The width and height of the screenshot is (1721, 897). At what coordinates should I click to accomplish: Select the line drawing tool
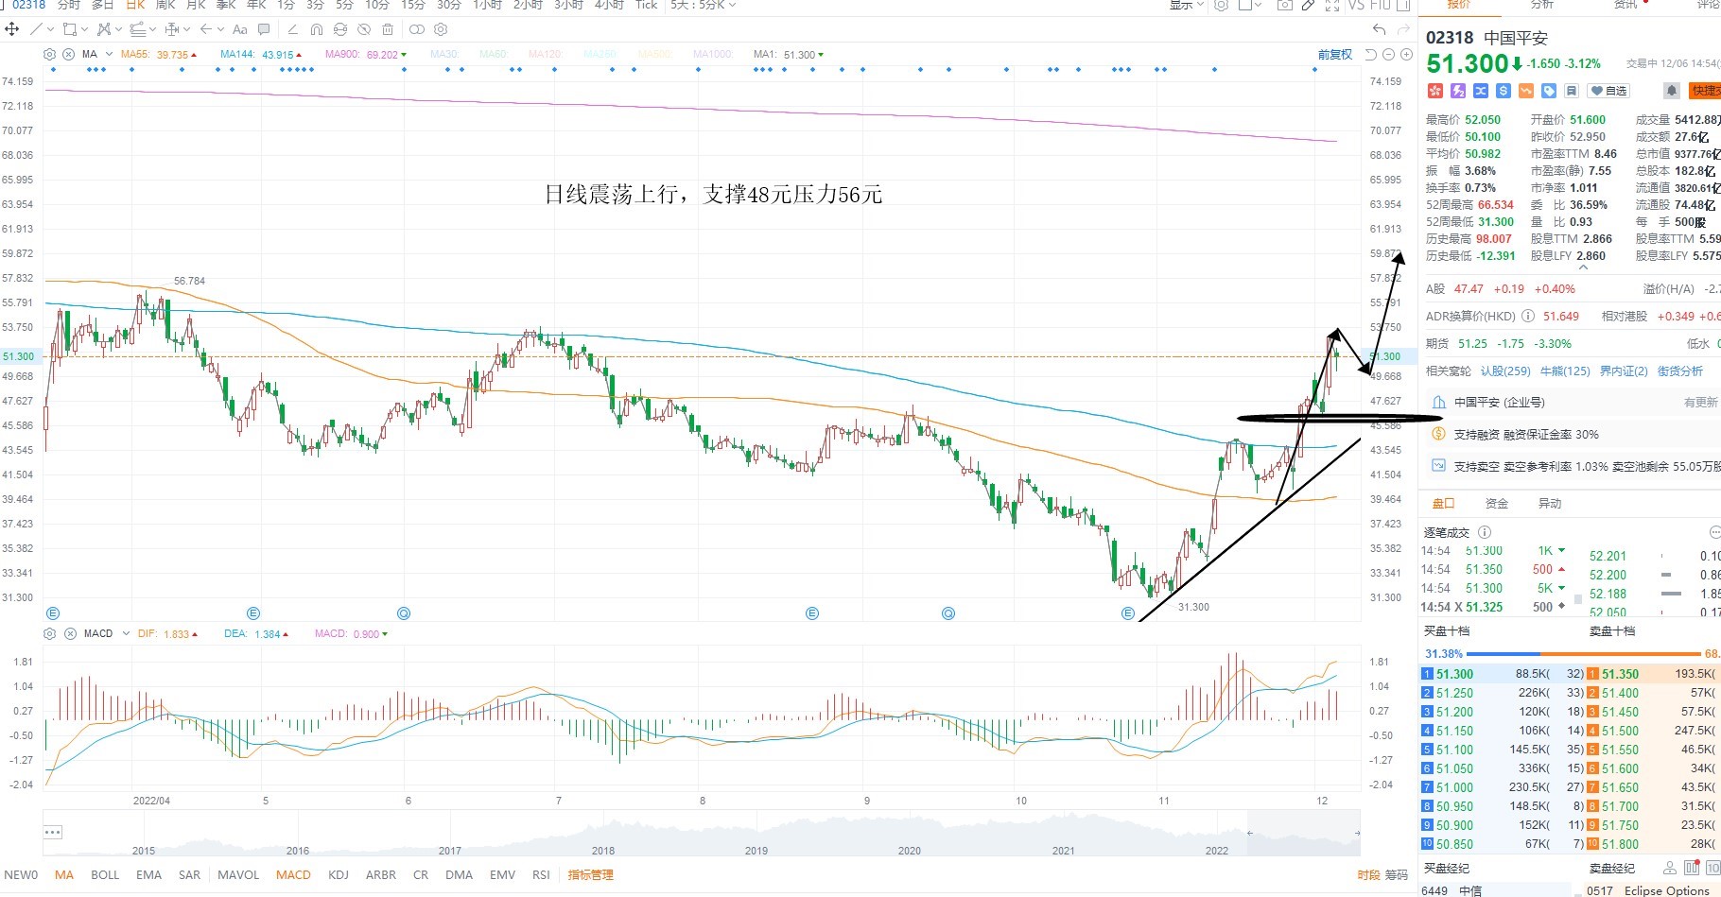coord(36,29)
